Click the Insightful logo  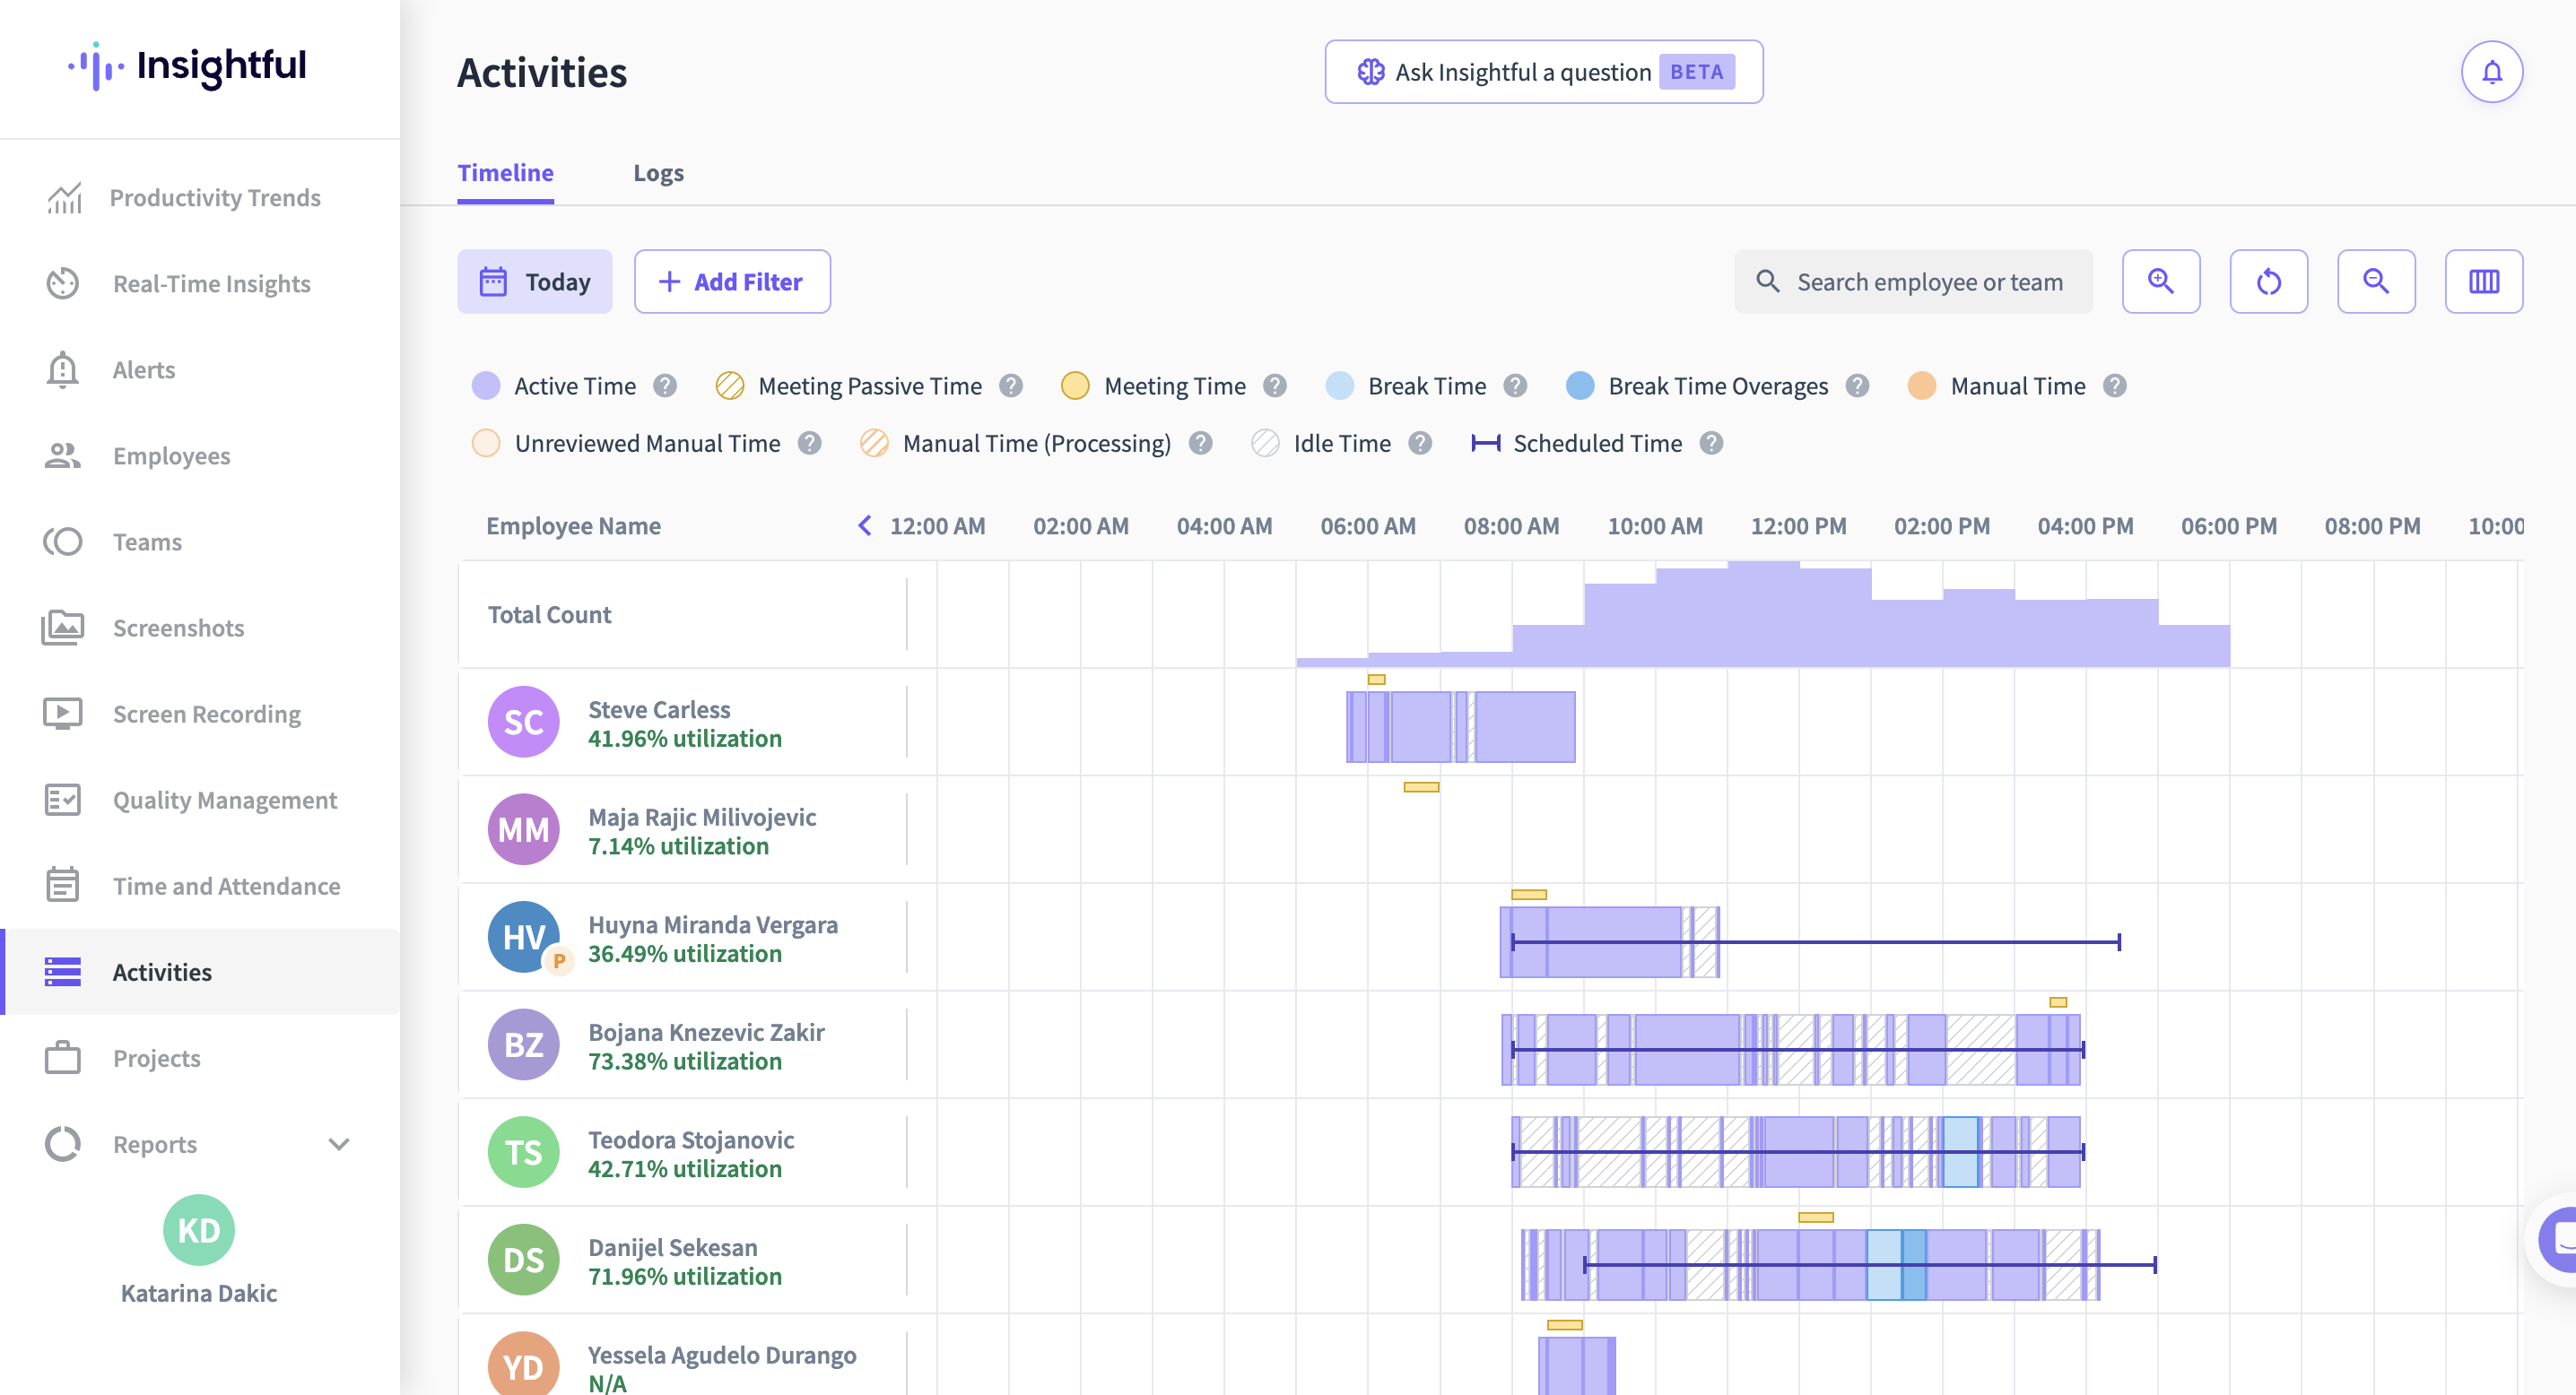187,66
